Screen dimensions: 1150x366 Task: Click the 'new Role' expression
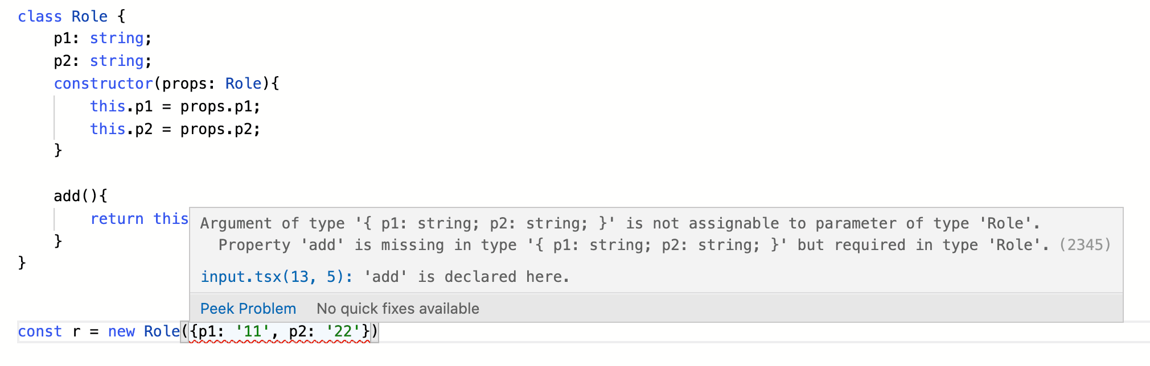coord(143,331)
